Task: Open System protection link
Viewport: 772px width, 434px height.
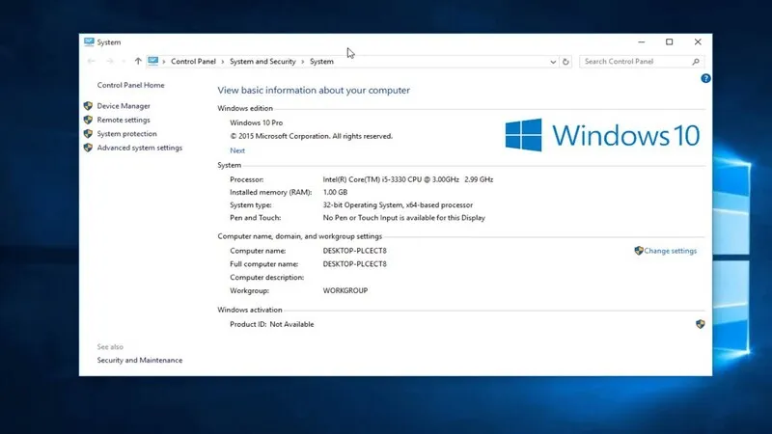Action: 126,133
